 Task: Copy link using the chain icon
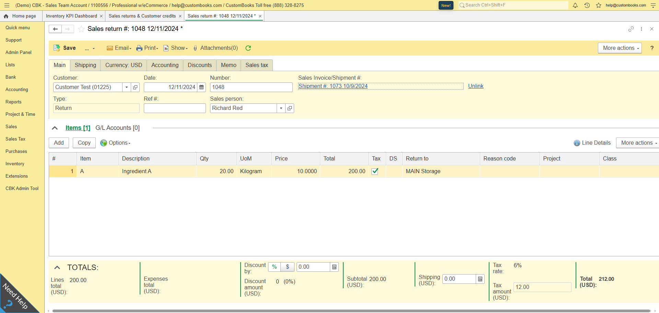[x=631, y=29]
